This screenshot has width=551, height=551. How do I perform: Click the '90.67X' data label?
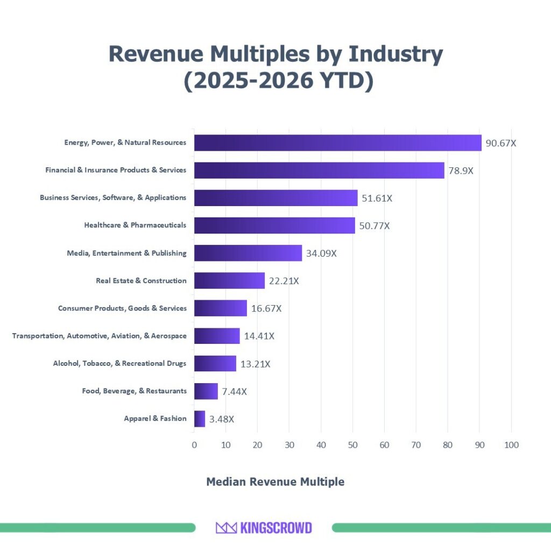(501, 143)
